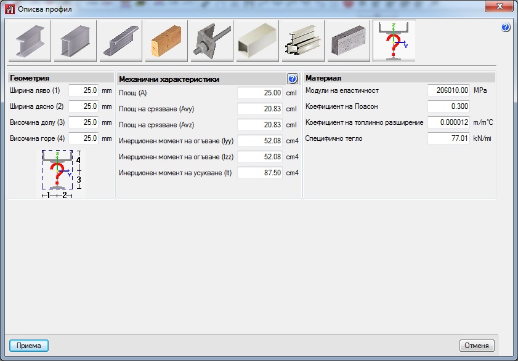Viewport: 518px width, 361px height.
Task: Open help for Механични характеристики
Action: [x=293, y=79]
